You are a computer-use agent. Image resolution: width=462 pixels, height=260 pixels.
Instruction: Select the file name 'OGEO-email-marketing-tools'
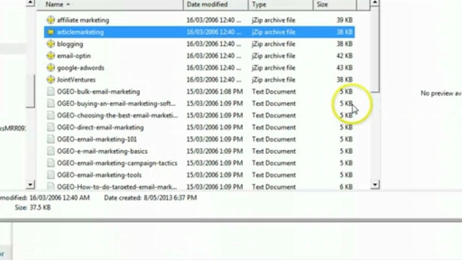99,175
